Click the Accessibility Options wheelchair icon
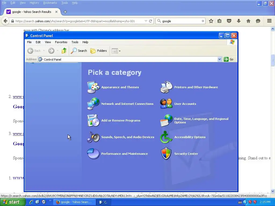This screenshot has height=206, width=275. click(166, 137)
